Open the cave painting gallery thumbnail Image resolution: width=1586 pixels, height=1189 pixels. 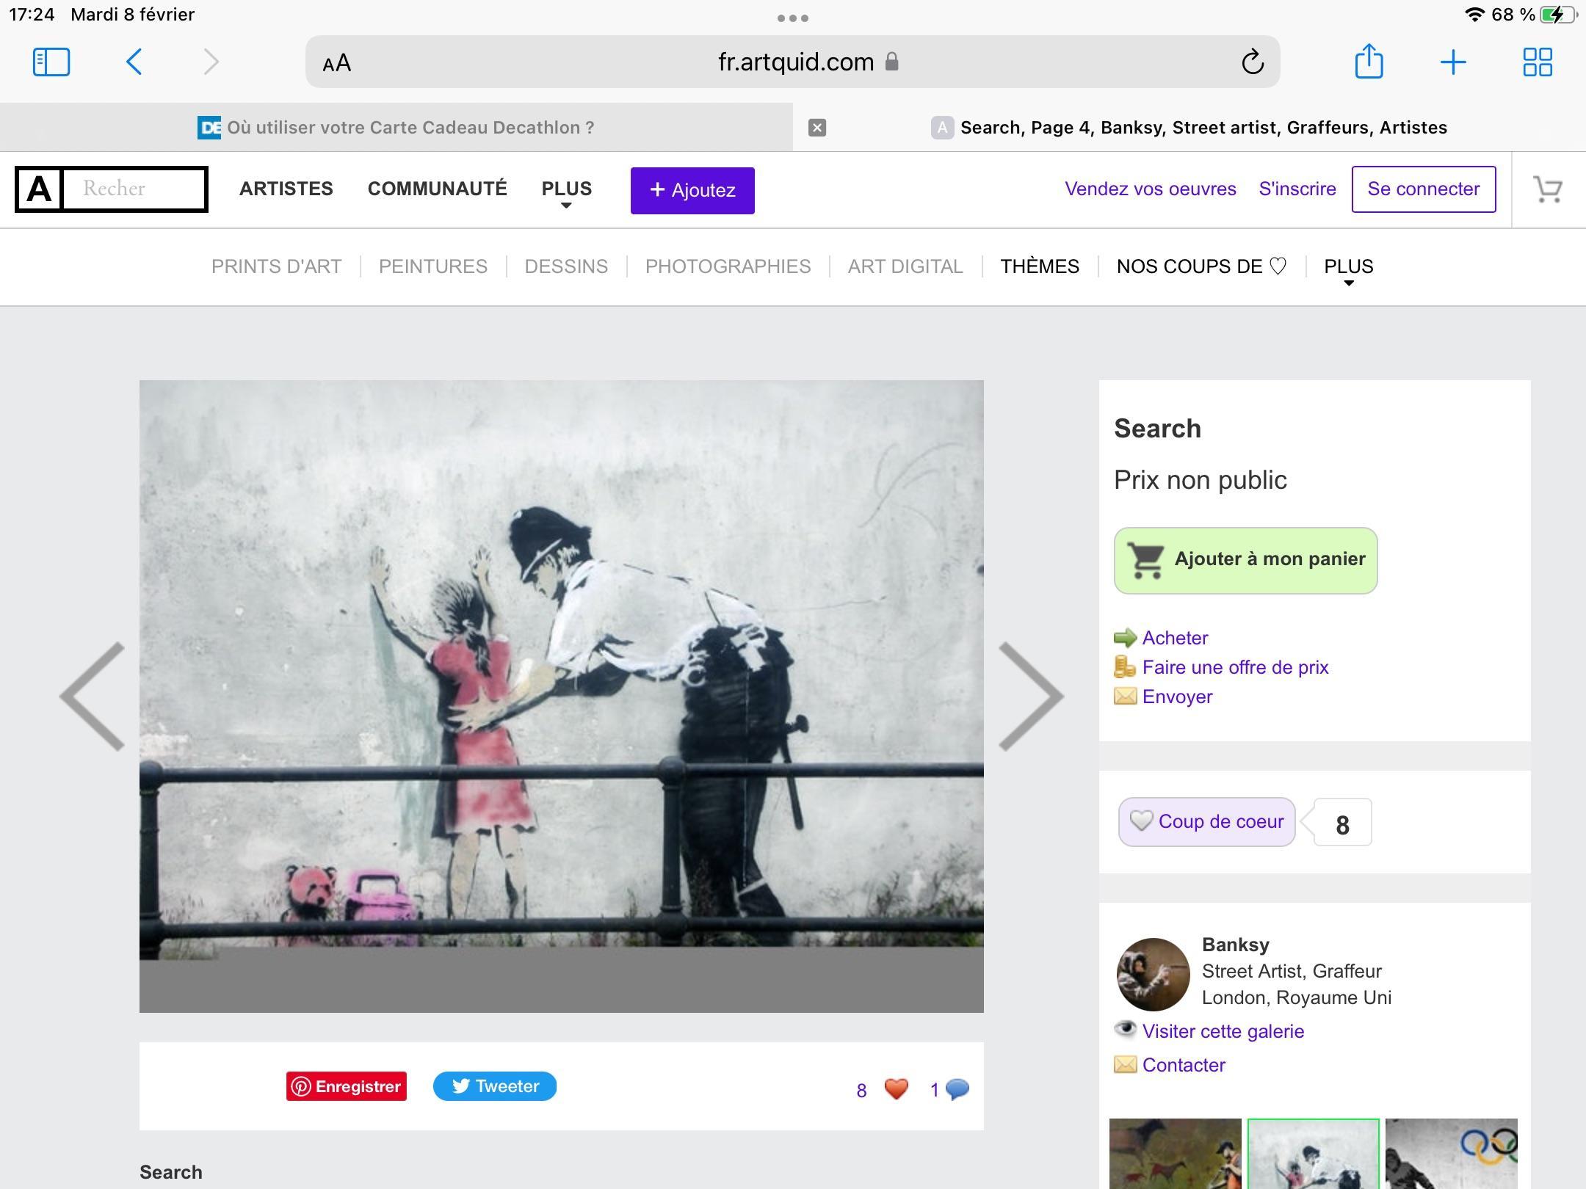1175,1154
